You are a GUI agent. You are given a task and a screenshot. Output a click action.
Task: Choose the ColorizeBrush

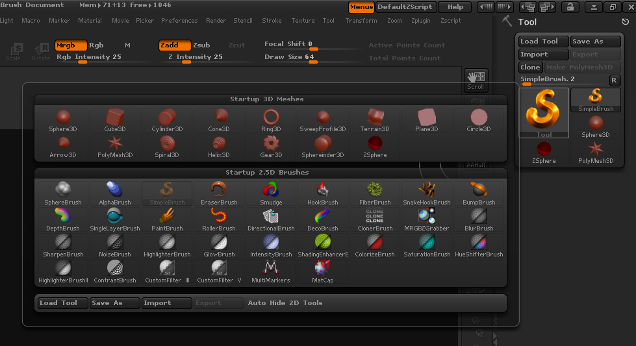click(x=374, y=246)
